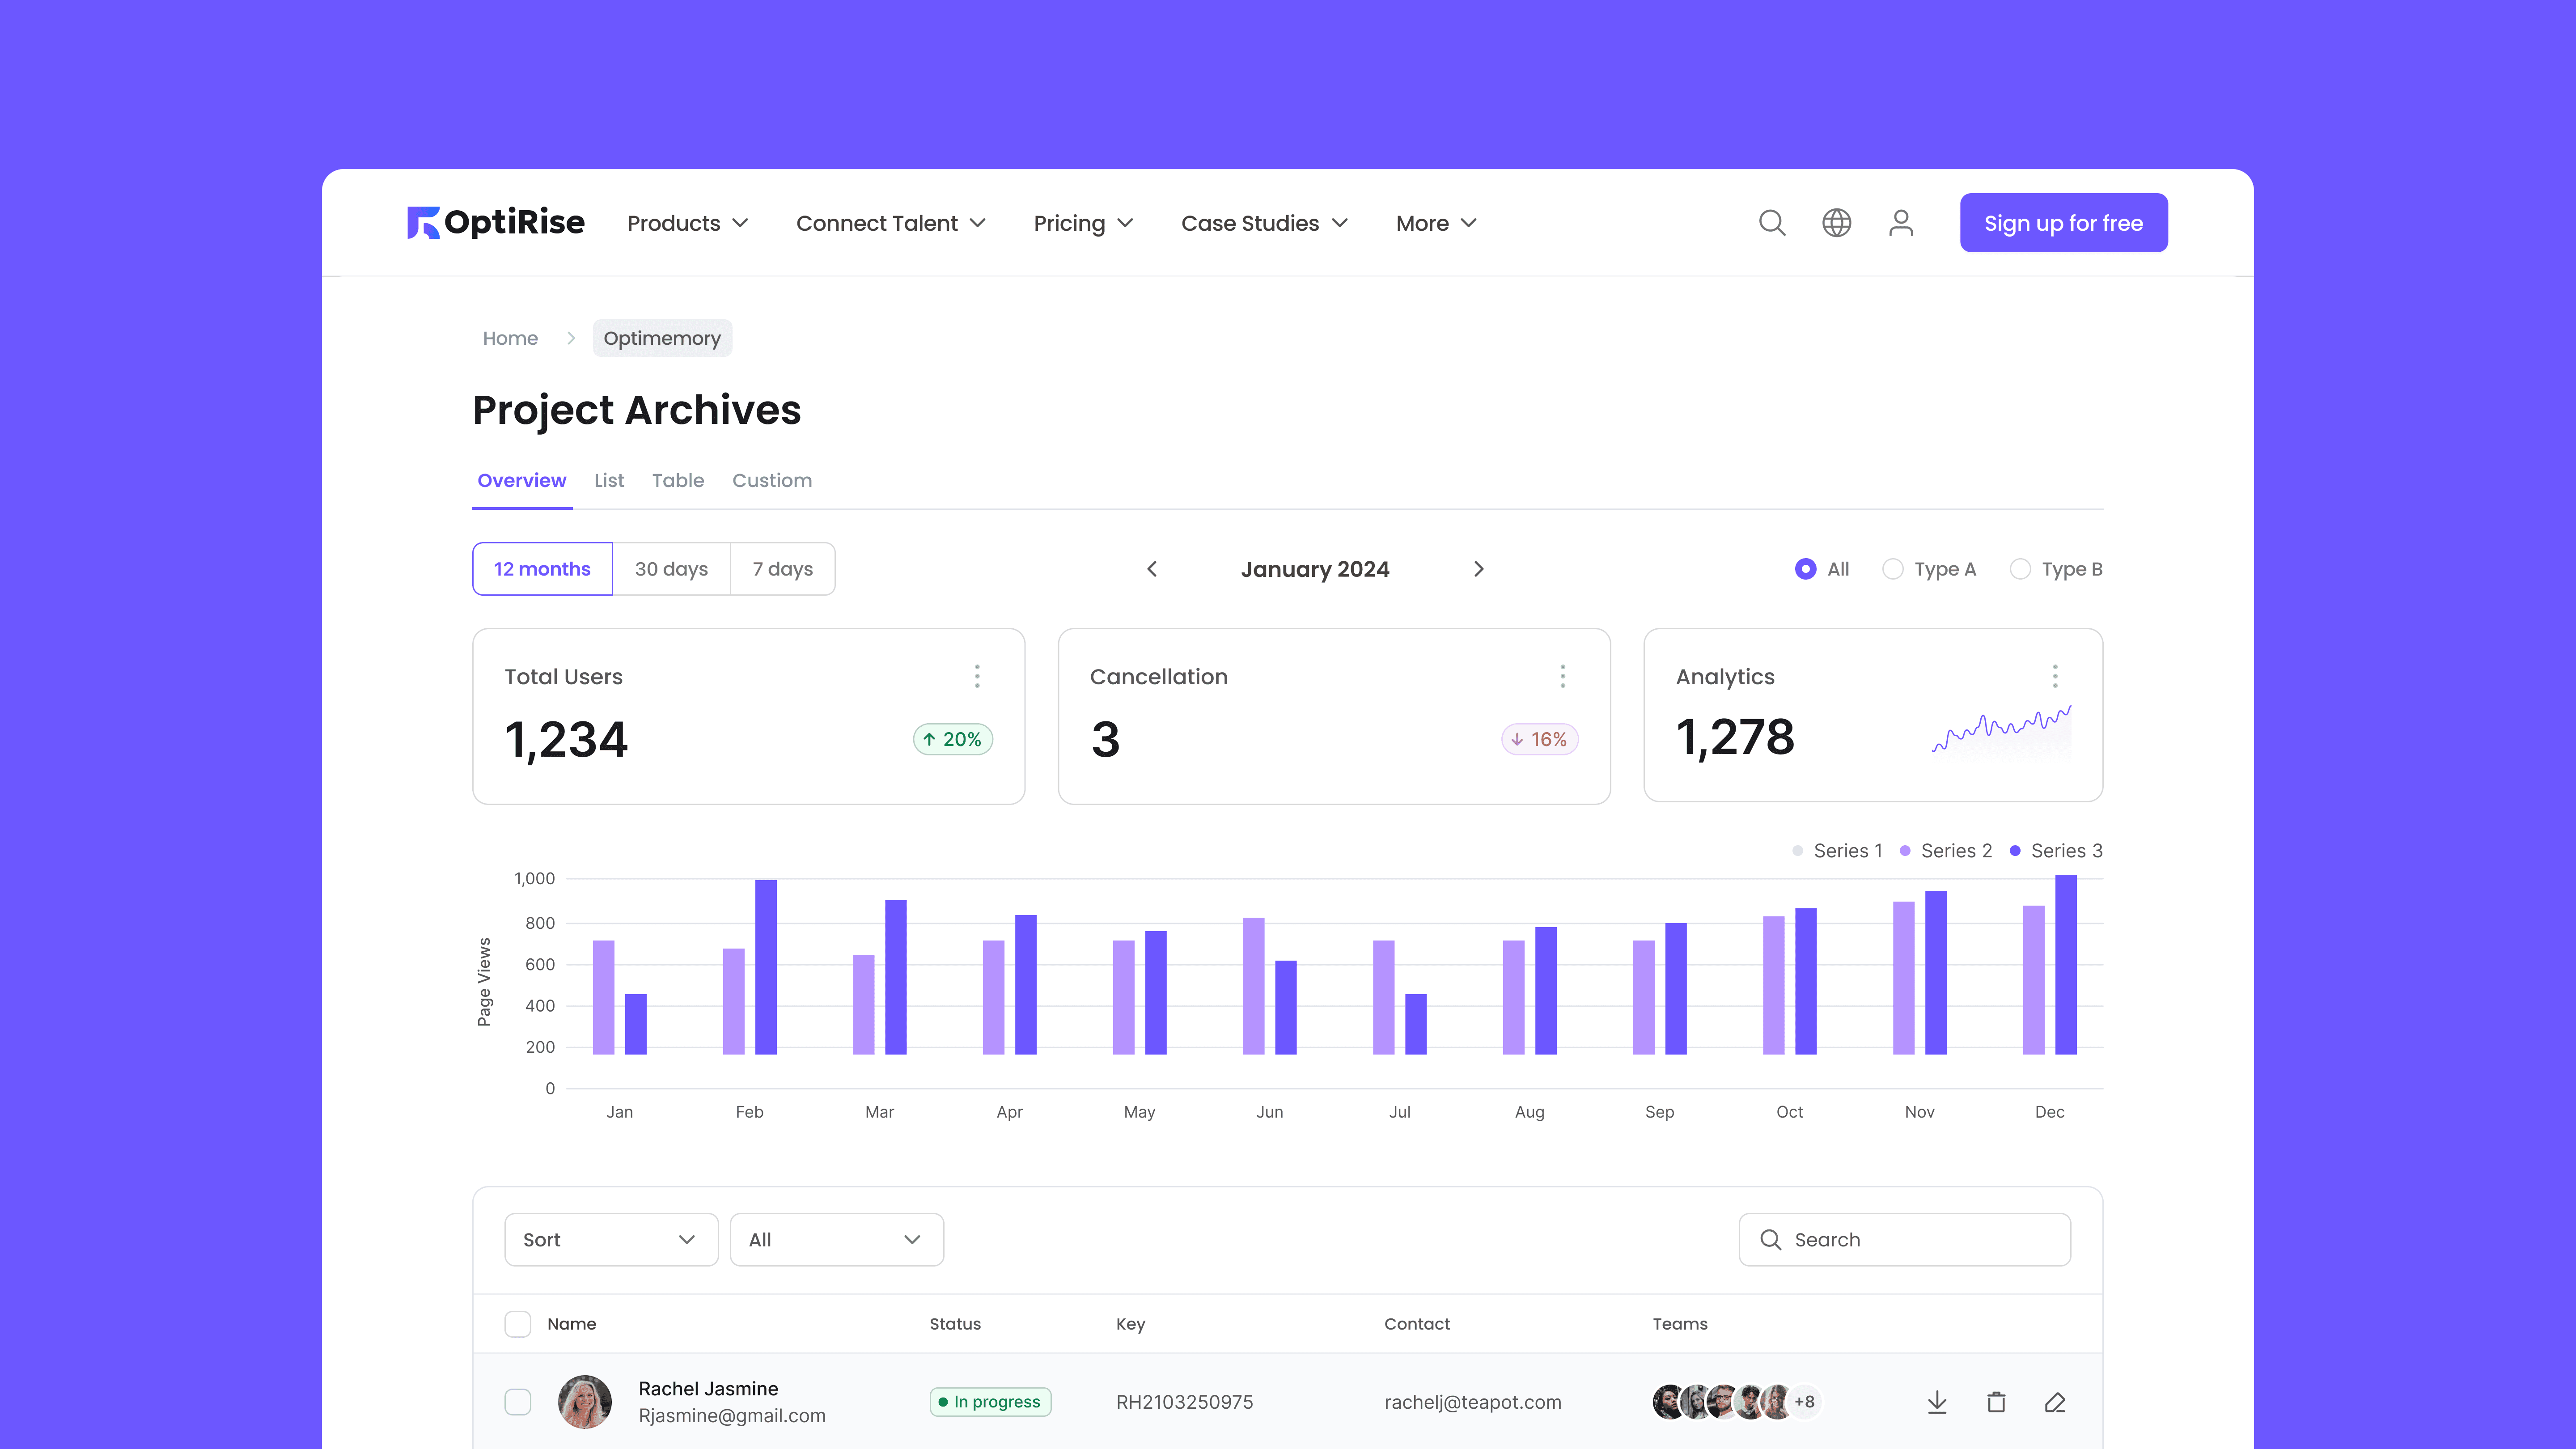The height and width of the screenshot is (1449, 2576).
Task: Select the Type A radio option
Action: coord(1893,569)
